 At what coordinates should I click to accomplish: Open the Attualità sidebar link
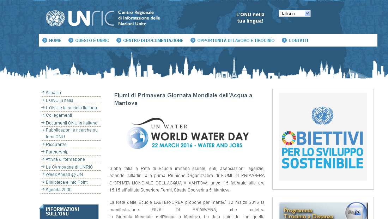click(x=53, y=92)
